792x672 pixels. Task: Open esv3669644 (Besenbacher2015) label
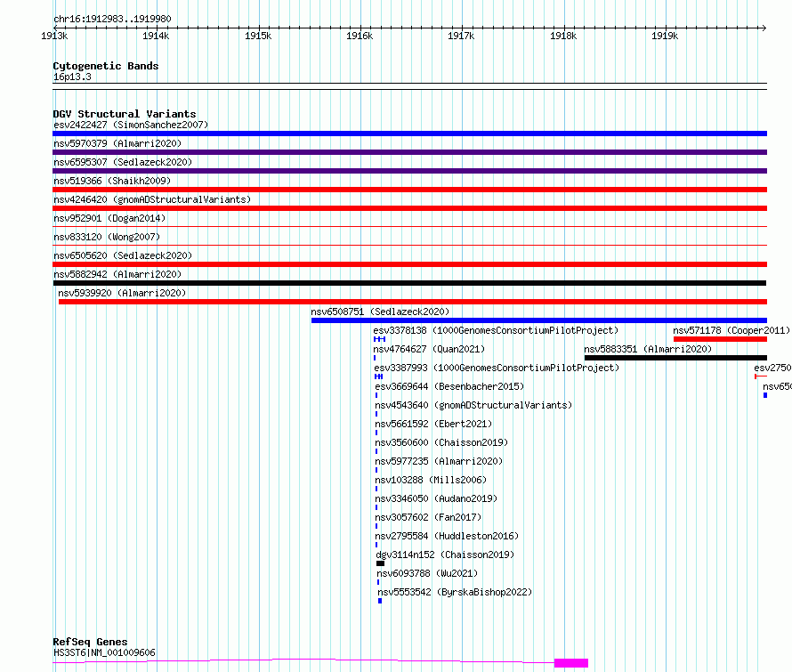[449, 386]
